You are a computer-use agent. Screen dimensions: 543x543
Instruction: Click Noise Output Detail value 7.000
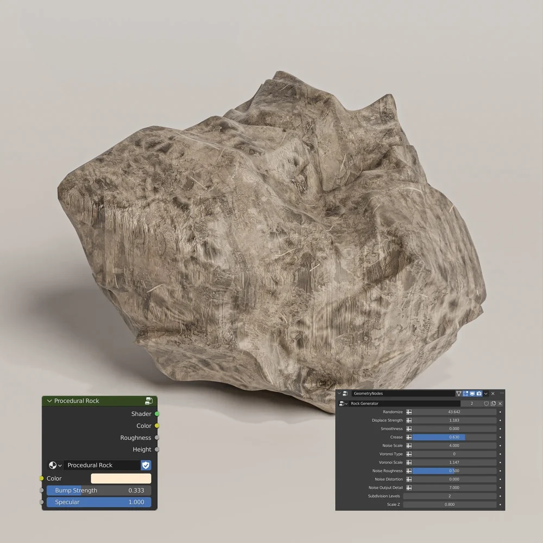click(454, 488)
